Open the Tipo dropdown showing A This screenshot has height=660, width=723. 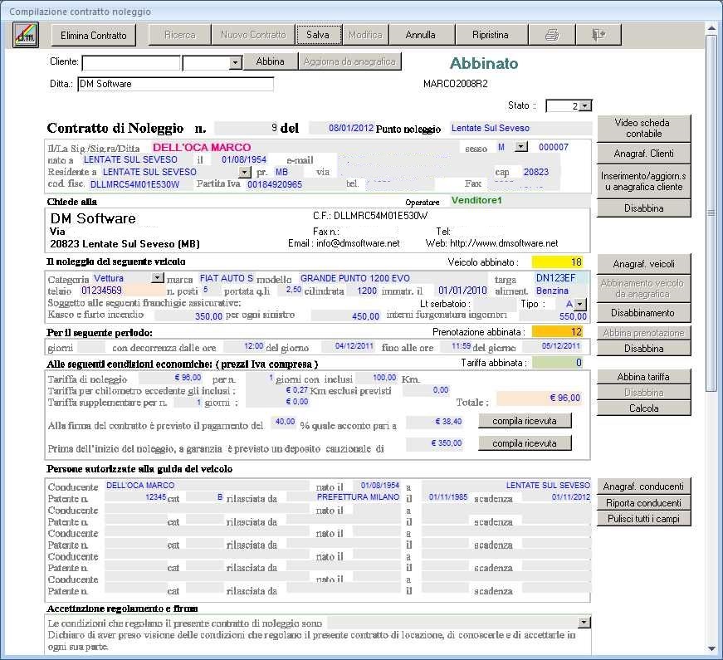(580, 304)
